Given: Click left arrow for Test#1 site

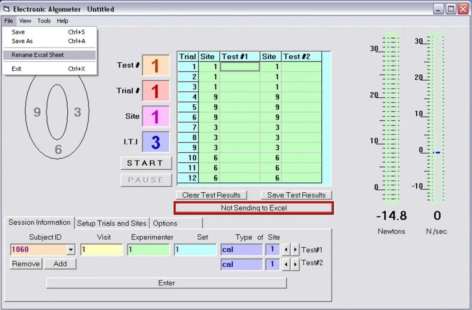Looking at the screenshot, I should pyautogui.click(x=286, y=250).
